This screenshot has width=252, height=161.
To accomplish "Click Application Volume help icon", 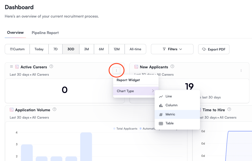I will [55, 109].
